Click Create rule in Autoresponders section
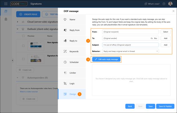 (29, 99)
